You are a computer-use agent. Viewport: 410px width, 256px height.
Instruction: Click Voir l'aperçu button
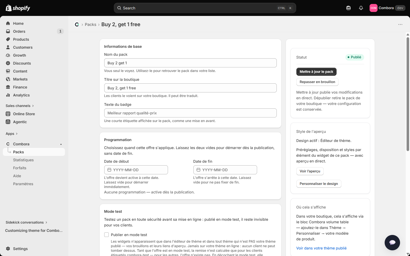310,171
